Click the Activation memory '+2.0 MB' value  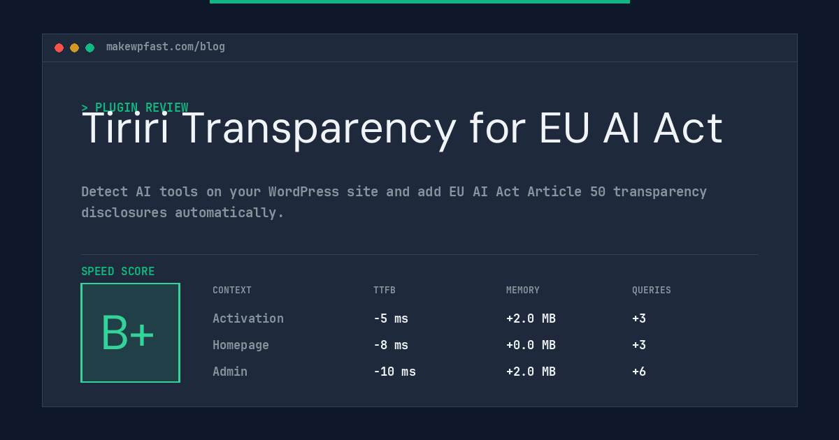coord(531,318)
